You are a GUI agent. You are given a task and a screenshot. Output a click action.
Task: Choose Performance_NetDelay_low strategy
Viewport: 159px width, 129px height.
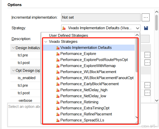click(83, 96)
